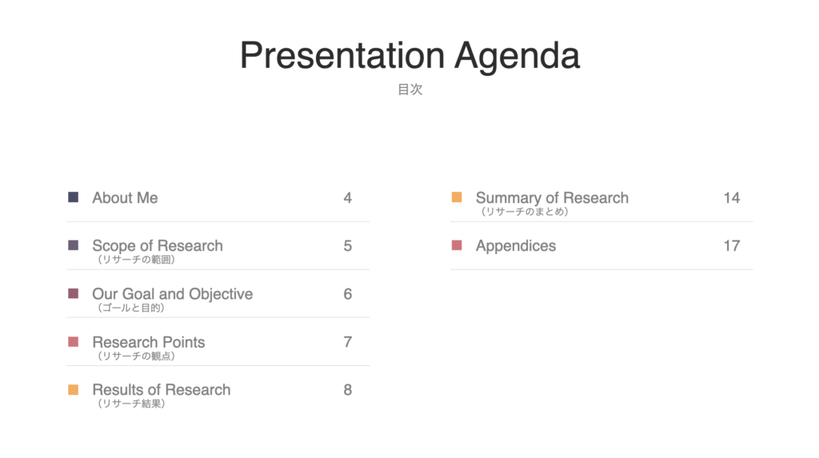This screenshot has width=819, height=458.
Task: Click the リサーチの範囲 Japanese subtitle
Action: point(136,260)
